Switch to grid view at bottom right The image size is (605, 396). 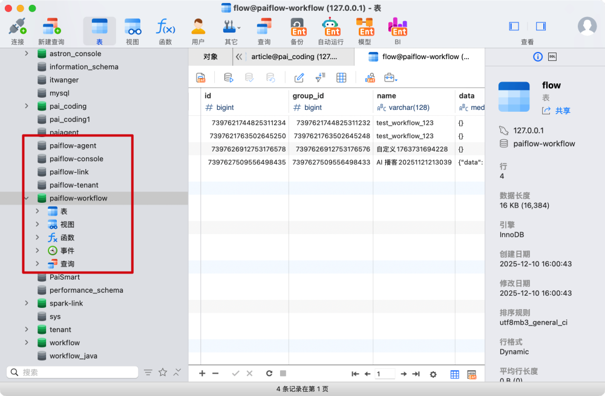click(455, 374)
